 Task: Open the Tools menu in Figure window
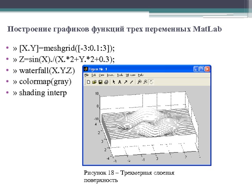120,75
